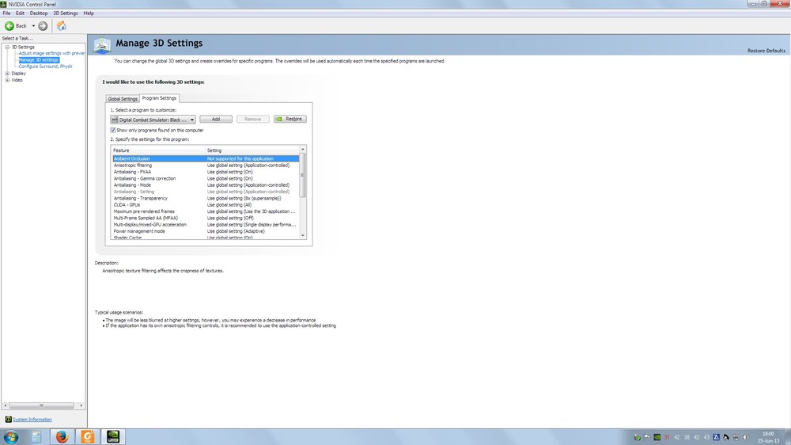Open the program selection dropdown
Viewport: 791px width, 445px height.
pos(153,120)
